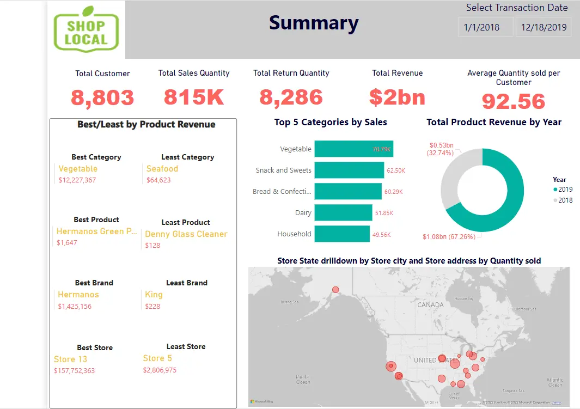The image size is (580, 409).
Task: Click the $0.53bn (32.74%) data label
Action: click(x=441, y=149)
